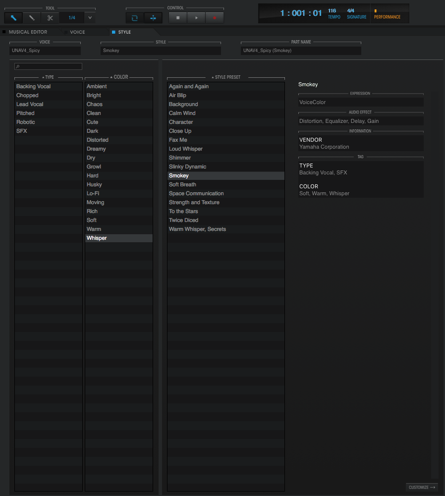
Task: Sort by the Type column header
Action: (x=49, y=77)
